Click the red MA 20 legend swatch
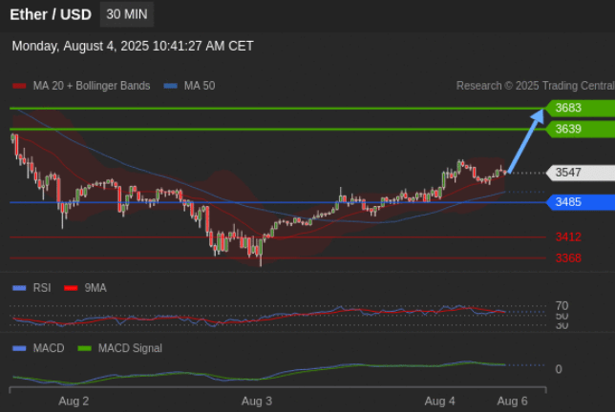The height and width of the screenshot is (412, 615). [x=19, y=86]
